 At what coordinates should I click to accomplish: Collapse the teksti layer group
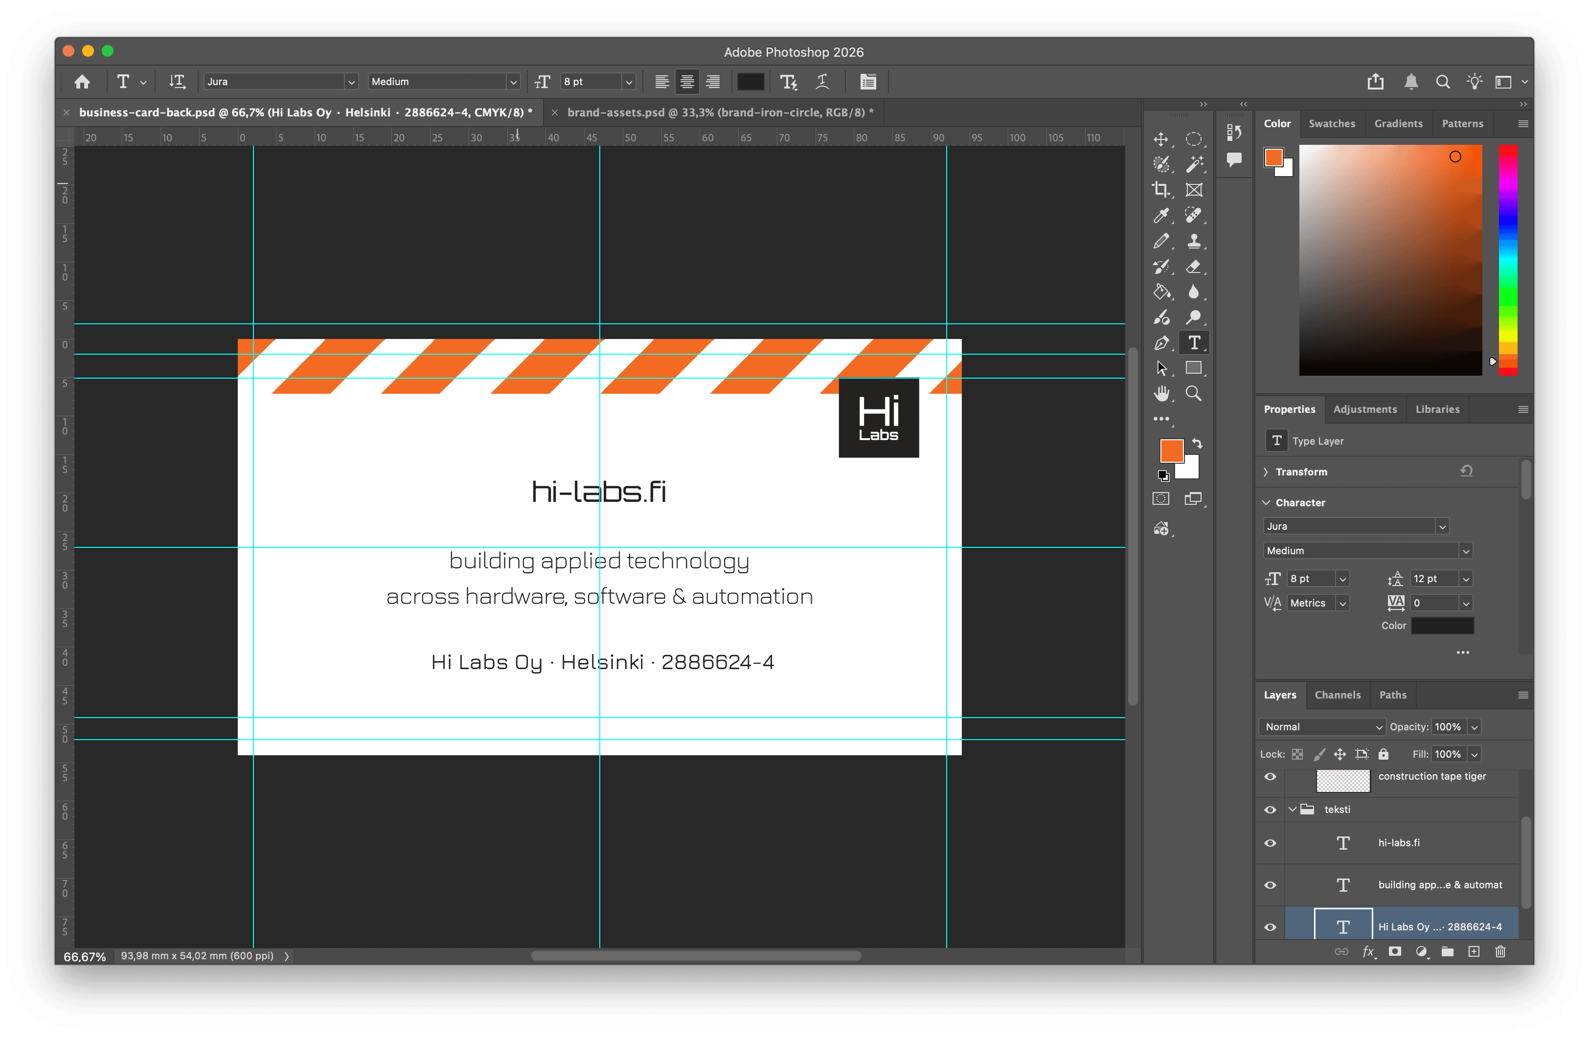1293,810
